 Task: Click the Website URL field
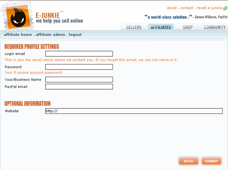tap(134, 111)
